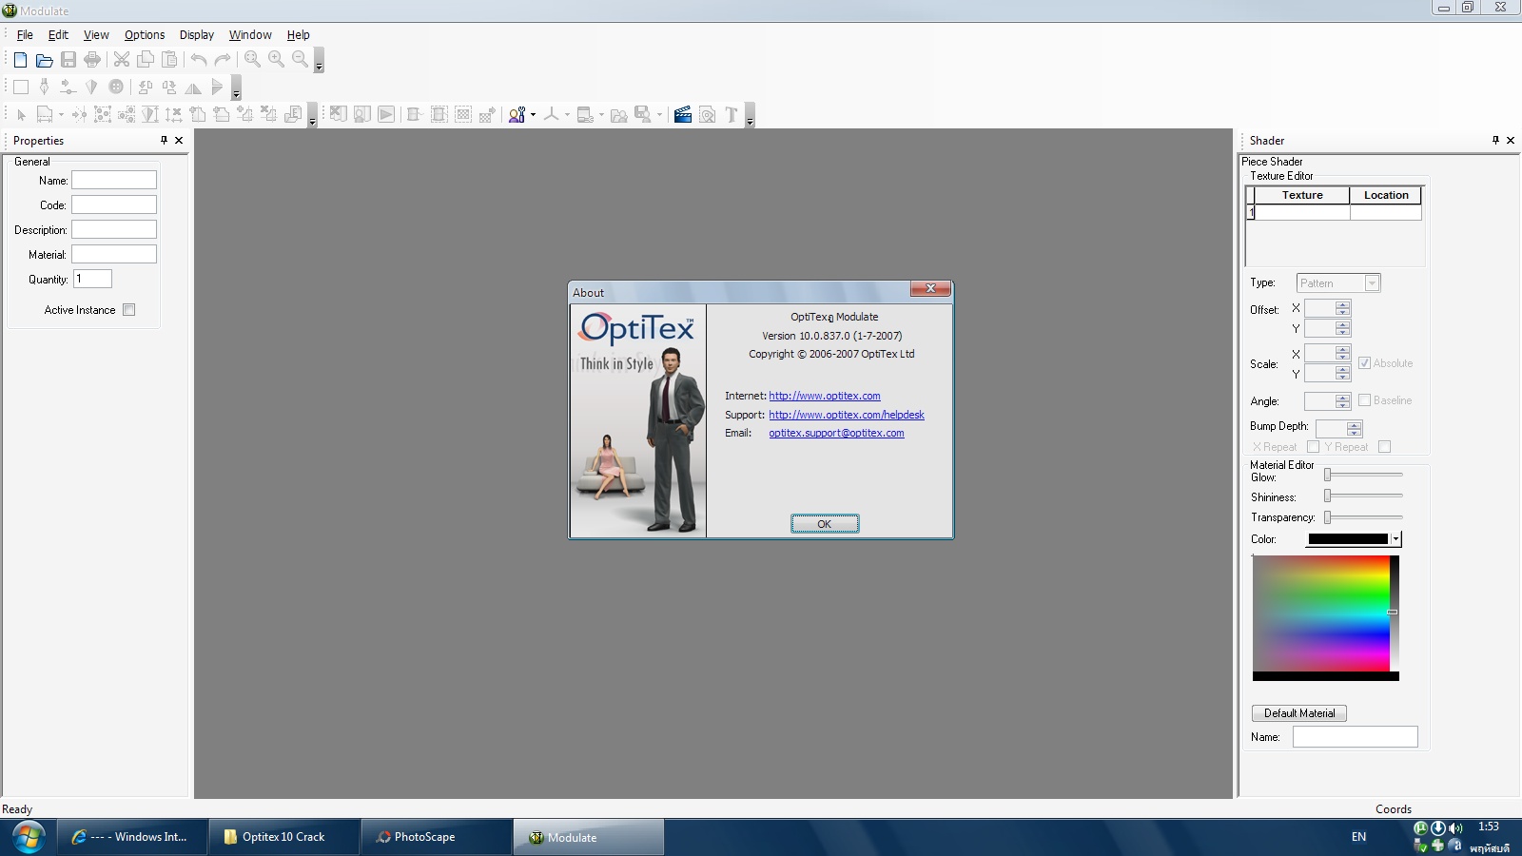Click OK in the About dialog
Screen dimensions: 1522x856
click(825, 524)
